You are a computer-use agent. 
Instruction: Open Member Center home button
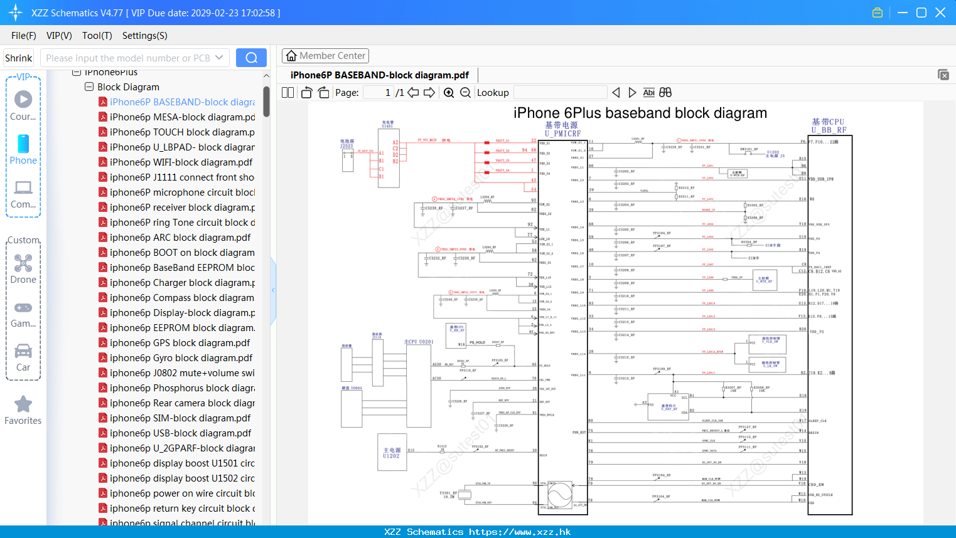click(x=325, y=56)
